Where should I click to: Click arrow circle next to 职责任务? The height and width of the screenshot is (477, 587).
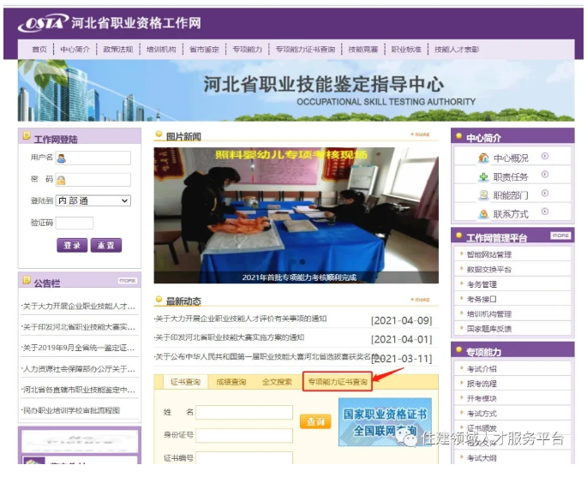pyautogui.click(x=545, y=175)
